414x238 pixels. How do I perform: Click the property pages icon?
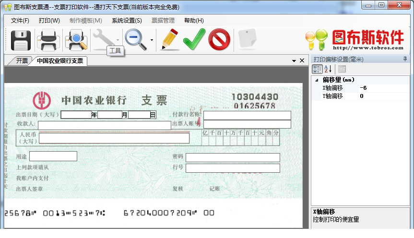point(342,69)
